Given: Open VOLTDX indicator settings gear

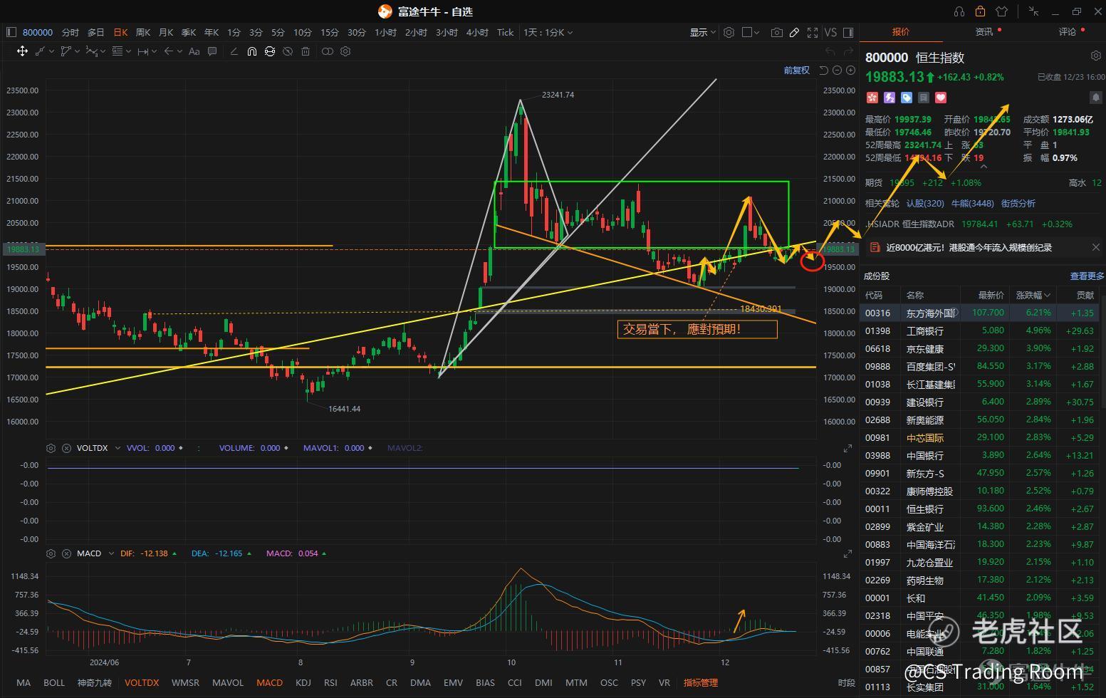Looking at the screenshot, I should pyautogui.click(x=51, y=448).
